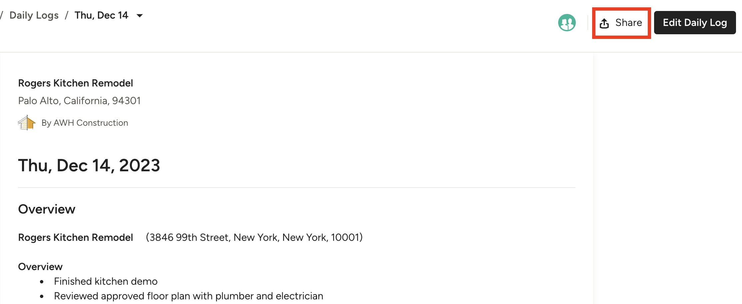This screenshot has width=742, height=304.
Task: Open the Daily Logs breadcrumb
Action: [x=34, y=15]
